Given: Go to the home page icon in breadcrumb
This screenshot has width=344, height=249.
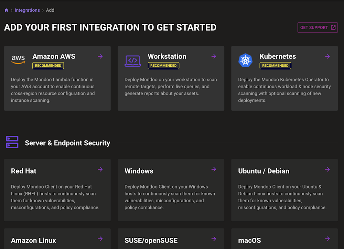Looking at the screenshot, I should pos(6,10).
